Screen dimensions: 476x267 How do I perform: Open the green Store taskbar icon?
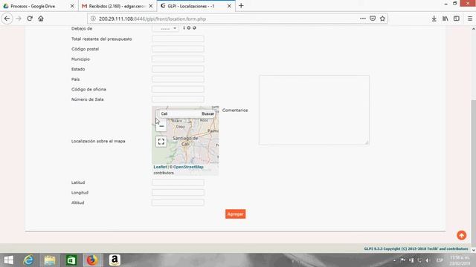tap(71, 260)
